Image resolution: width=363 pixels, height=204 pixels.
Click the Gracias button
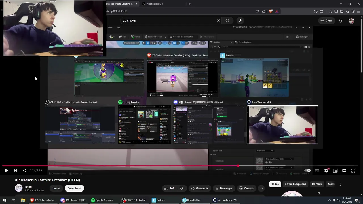246,188
